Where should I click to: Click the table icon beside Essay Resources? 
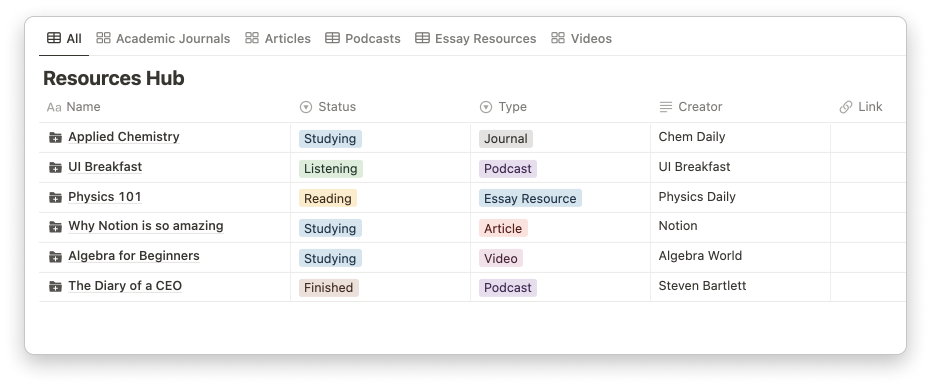click(x=421, y=37)
